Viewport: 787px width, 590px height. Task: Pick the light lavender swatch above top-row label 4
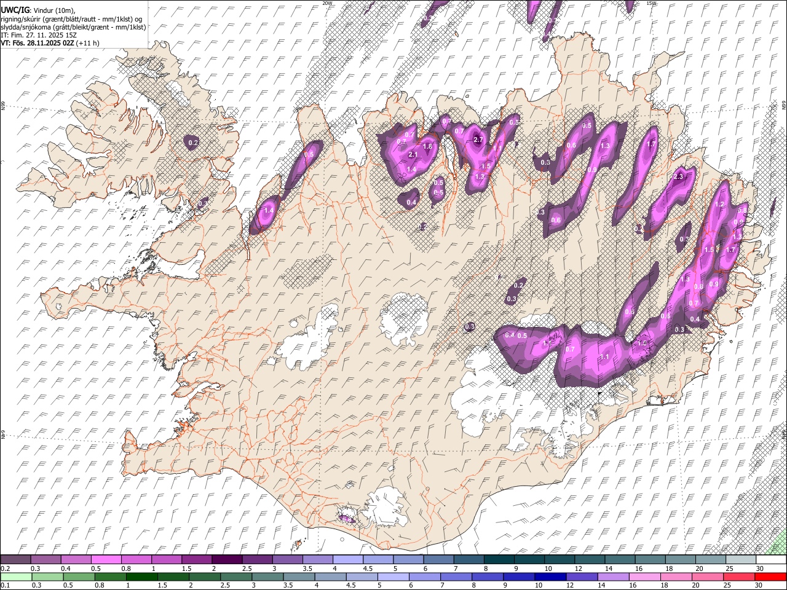tap(348, 559)
